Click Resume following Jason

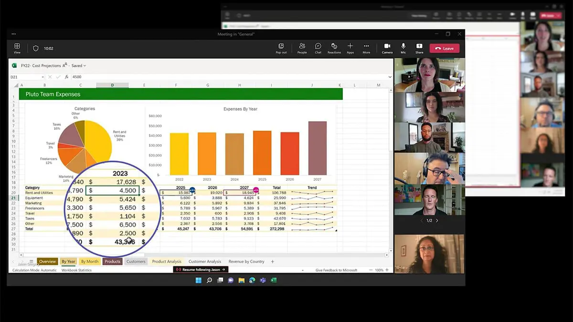tap(200, 270)
